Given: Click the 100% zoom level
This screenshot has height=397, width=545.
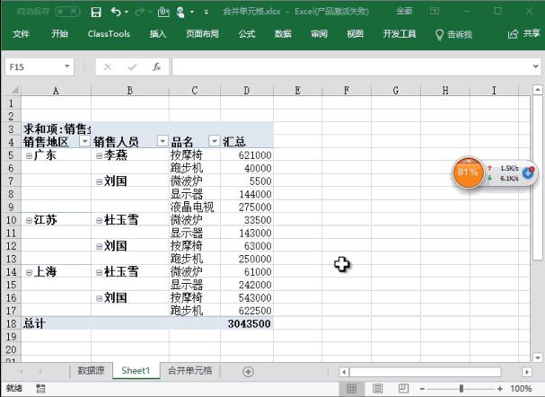Looking at the screenshot, I should click(521, 388).
